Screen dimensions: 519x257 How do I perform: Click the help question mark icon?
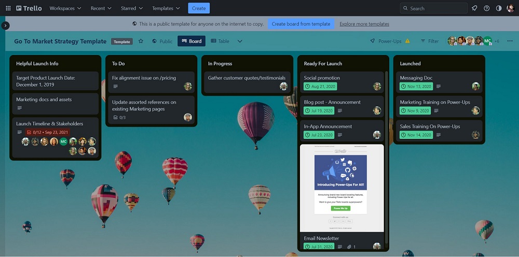pyautogui.click(x=486, y=8)
